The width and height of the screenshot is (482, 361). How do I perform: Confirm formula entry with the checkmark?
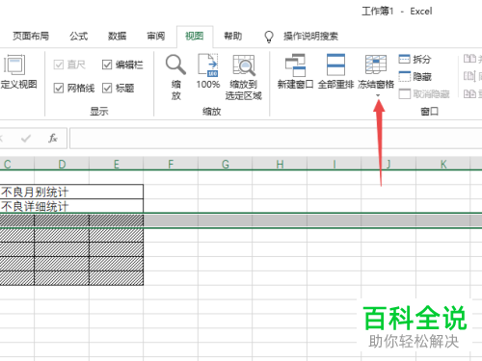pos(26,139)
